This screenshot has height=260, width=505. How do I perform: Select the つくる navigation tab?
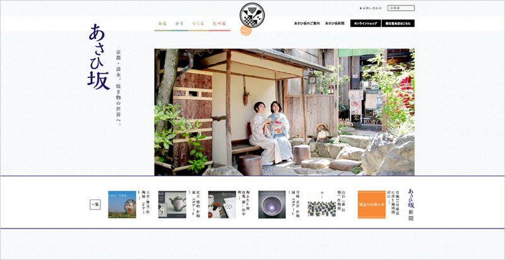199,23
